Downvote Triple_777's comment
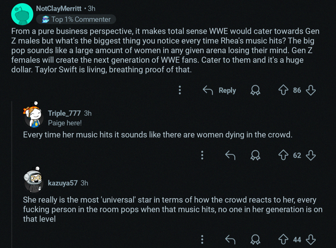Image resolution: width=336 pixels, height=248 pixels. pyautogui.click(x=310, y=155)
